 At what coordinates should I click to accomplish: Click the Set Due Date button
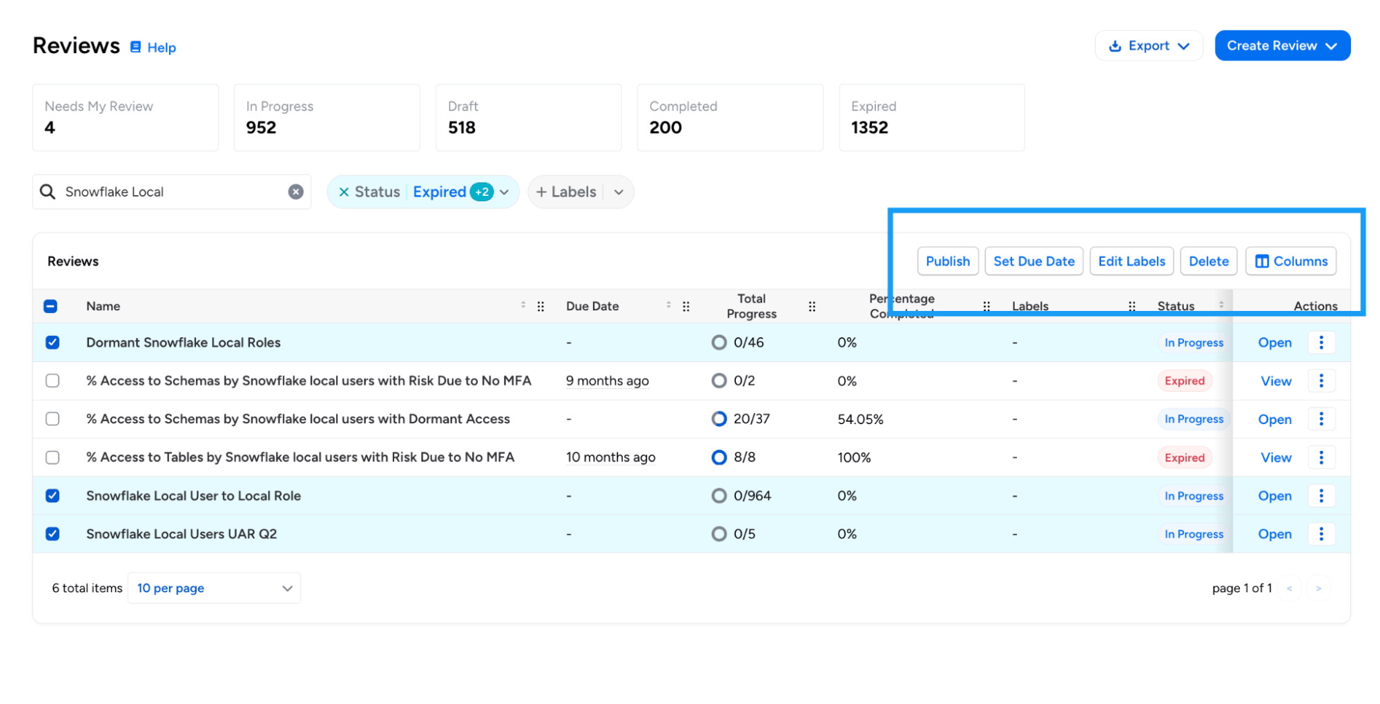[x=1033, y=261]
